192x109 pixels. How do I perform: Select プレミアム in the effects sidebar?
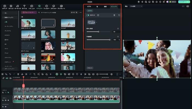8,31
